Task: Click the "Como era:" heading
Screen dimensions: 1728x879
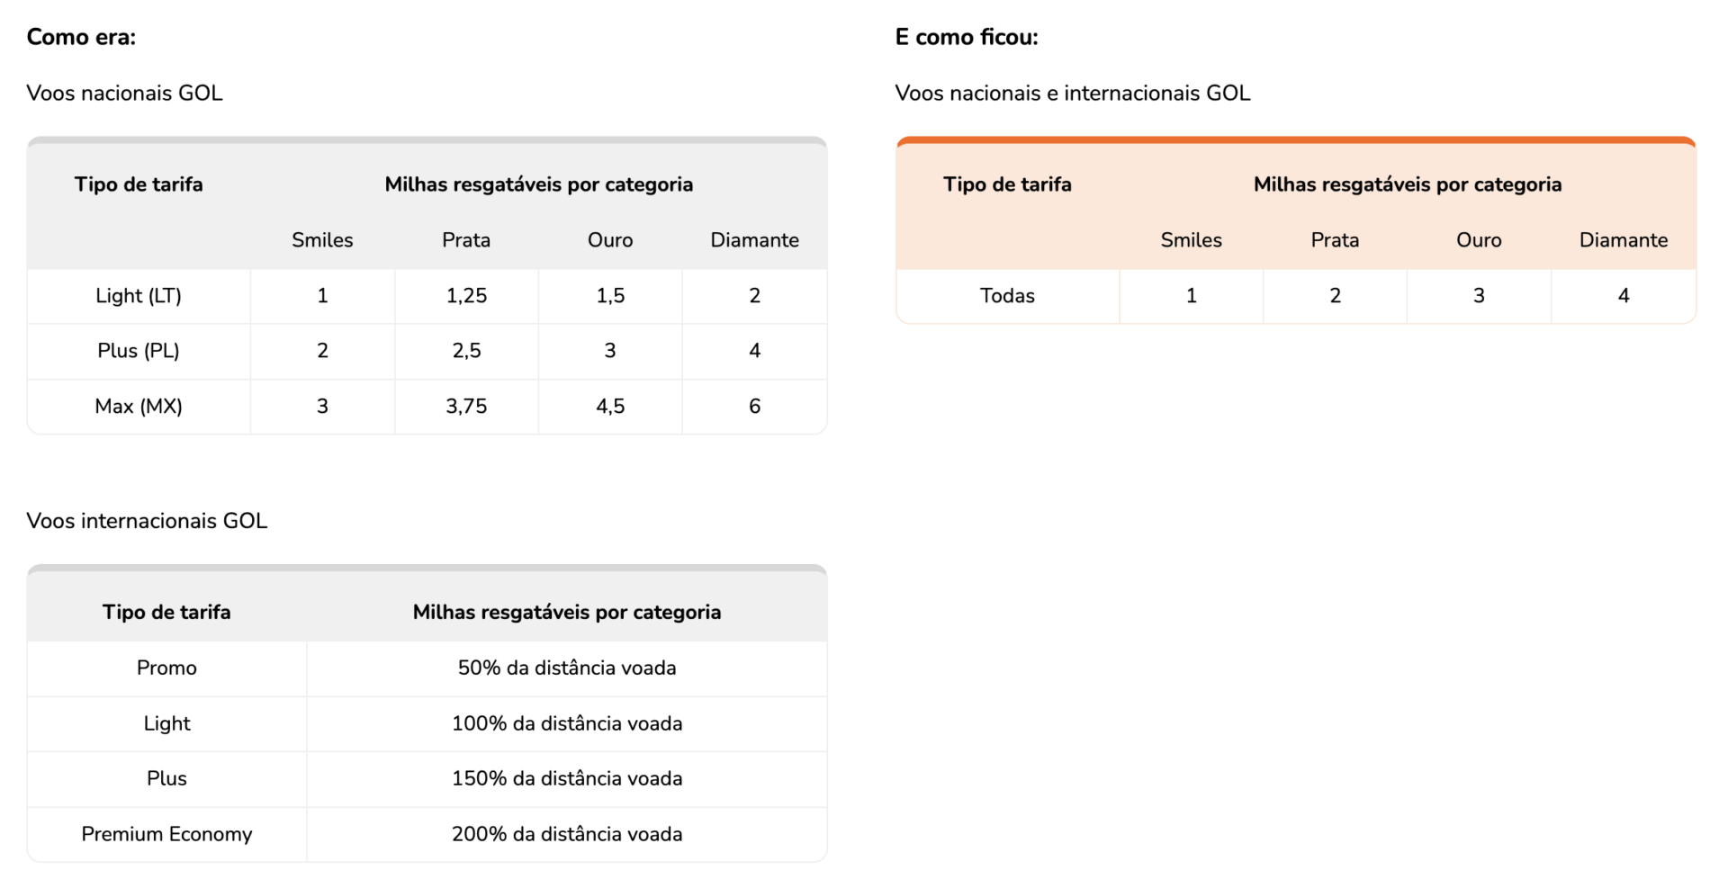Action: coord(81,37)
